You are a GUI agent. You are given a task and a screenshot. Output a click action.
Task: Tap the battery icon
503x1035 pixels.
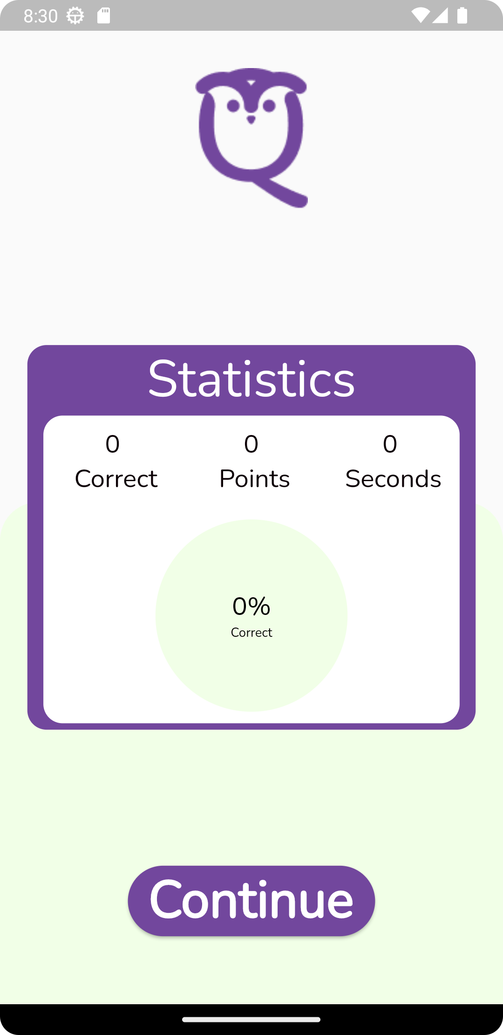pyautogui.click(x=462, y=15)
